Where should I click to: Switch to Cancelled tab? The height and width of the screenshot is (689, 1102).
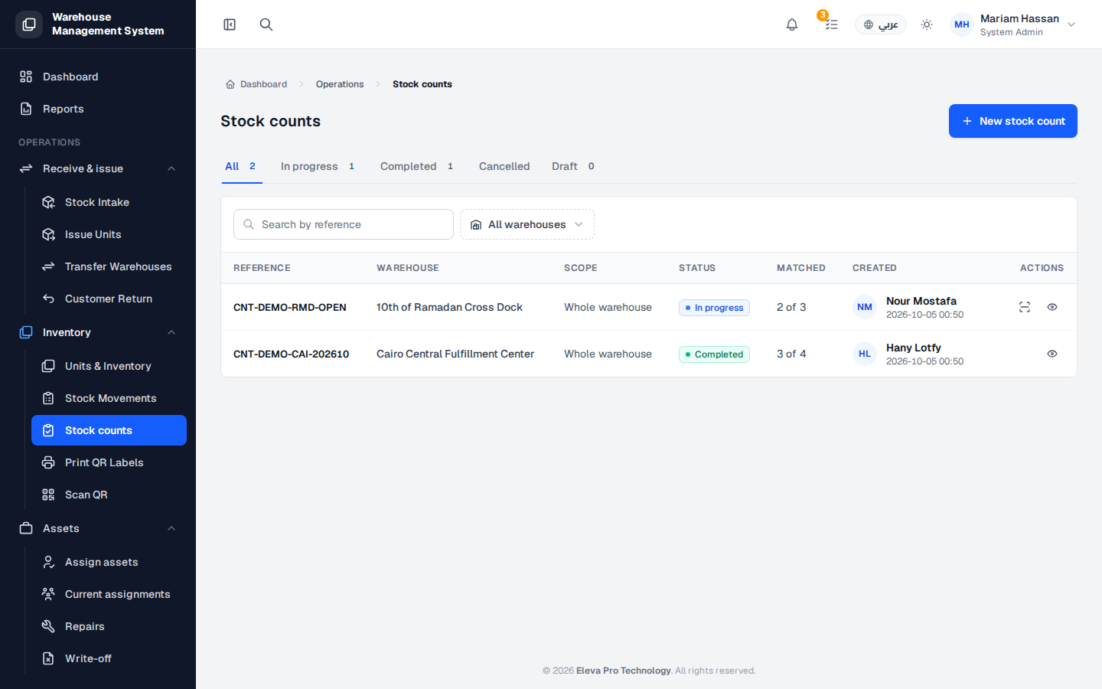coord(504,166)
